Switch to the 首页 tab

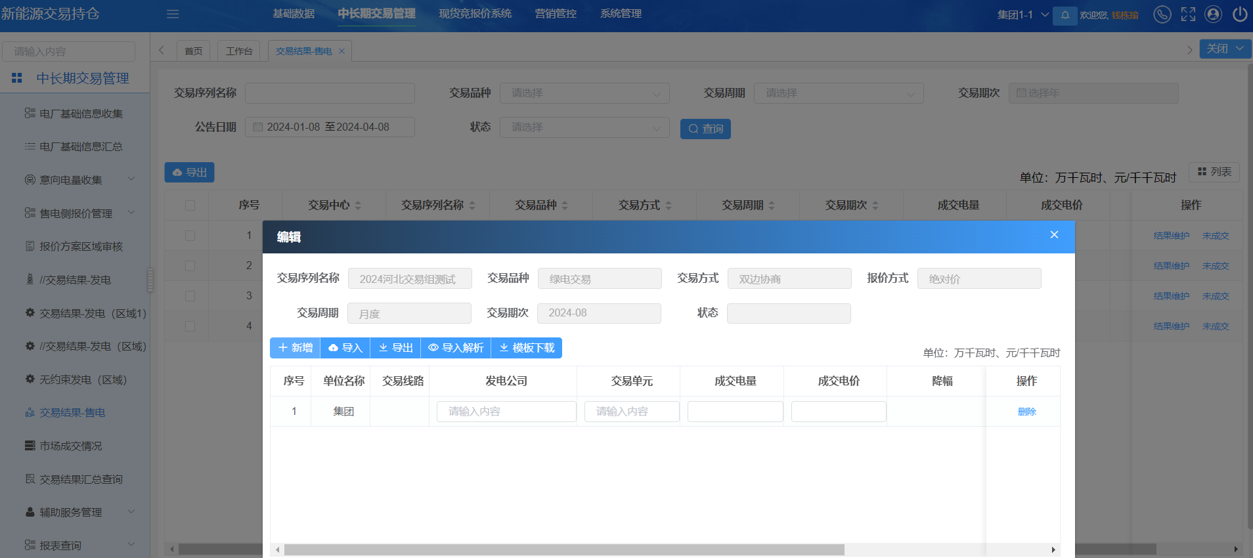pyautogui.click(x=193, y=51)
